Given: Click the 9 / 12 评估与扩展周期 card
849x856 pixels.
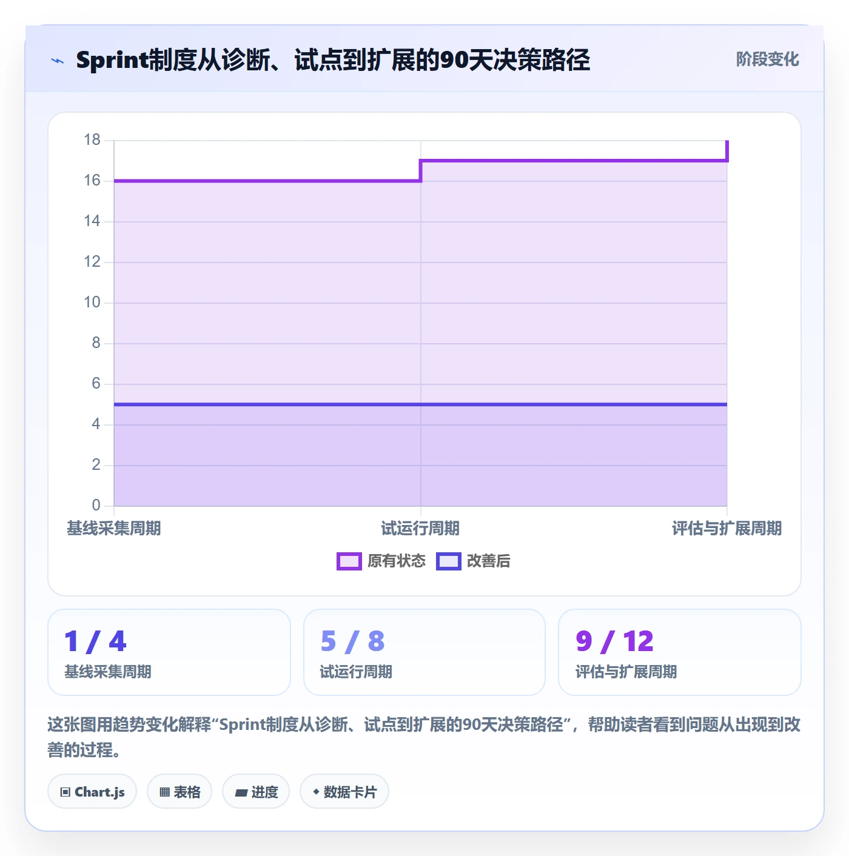Looking at the screenshot, I should click(680, 652).
